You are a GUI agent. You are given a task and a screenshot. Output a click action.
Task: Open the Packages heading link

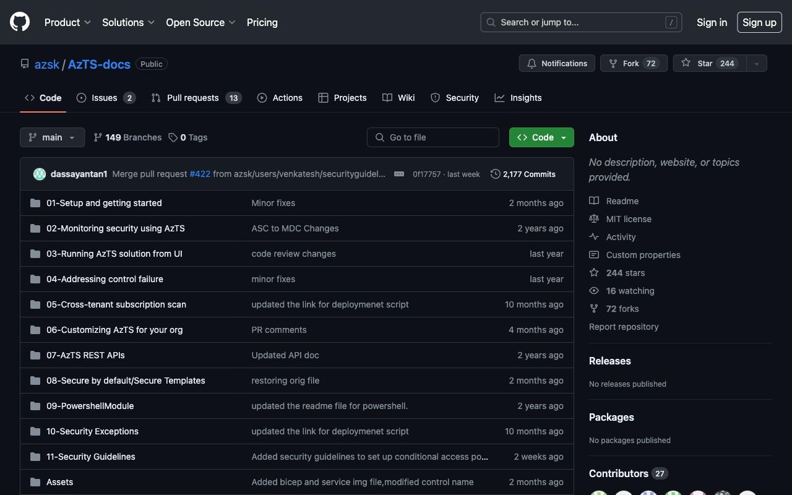(611, 417)
